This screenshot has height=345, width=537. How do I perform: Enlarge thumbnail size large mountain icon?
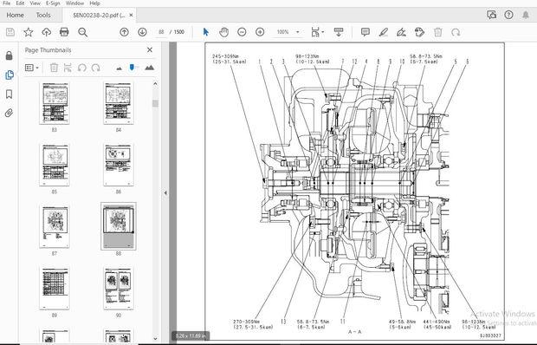click(x=149, y=68)
